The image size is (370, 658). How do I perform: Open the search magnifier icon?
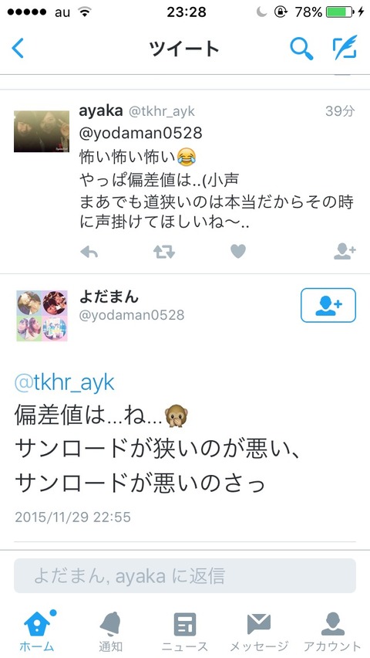pos(301,48)
